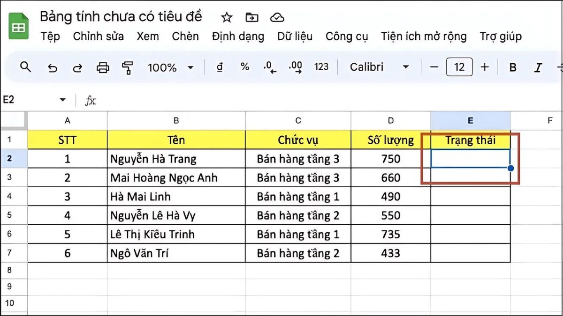The image size is (563, 316).
Task: Select quantity cell 550
Action: pyautogui.click(x=391, y=215)
